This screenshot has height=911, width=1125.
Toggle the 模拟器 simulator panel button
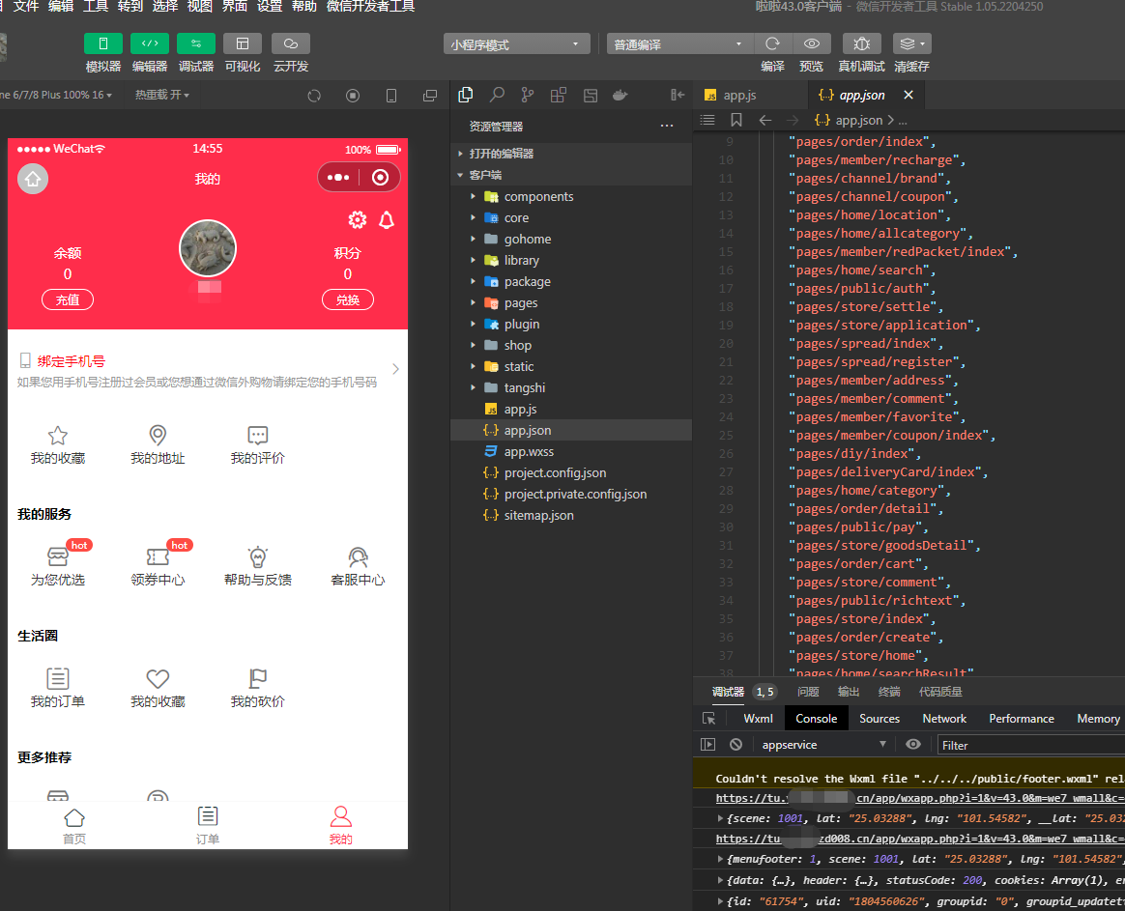point(103,43)
